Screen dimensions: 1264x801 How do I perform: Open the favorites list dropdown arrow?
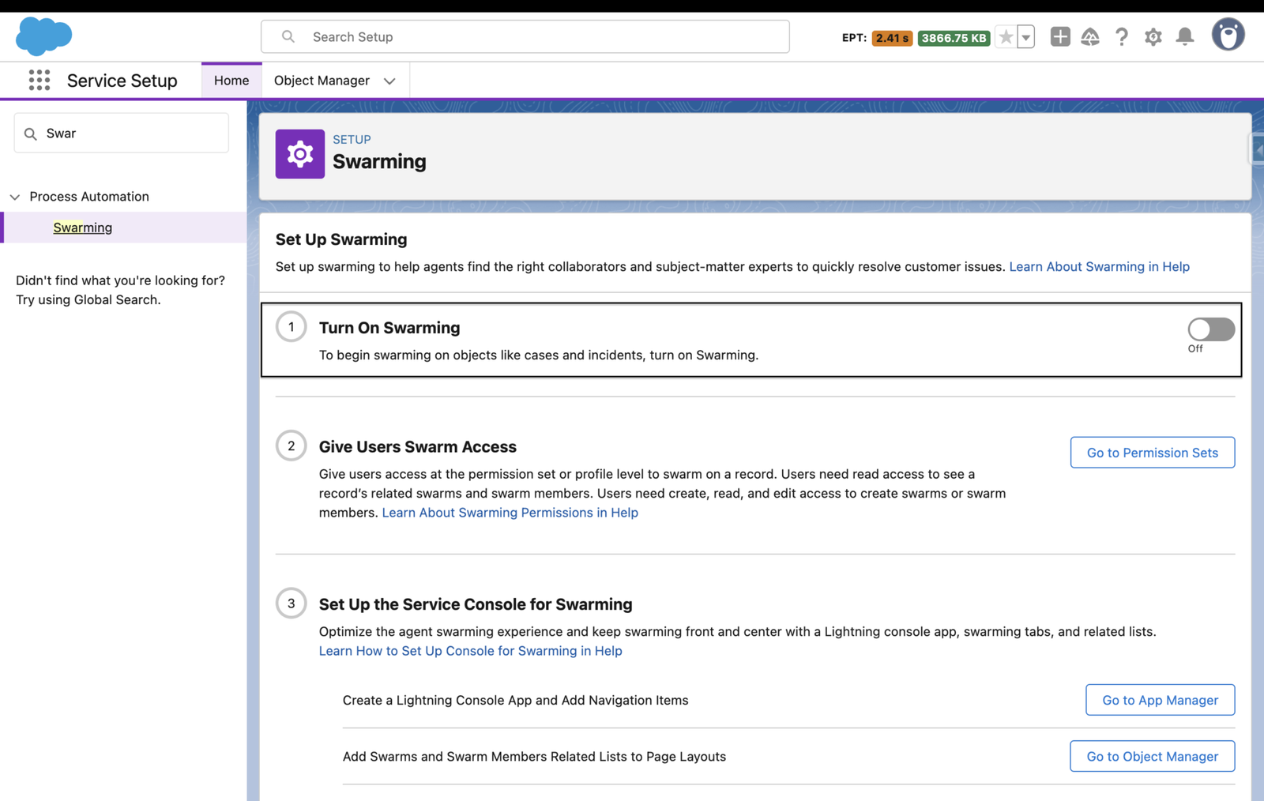(1025, 36)
